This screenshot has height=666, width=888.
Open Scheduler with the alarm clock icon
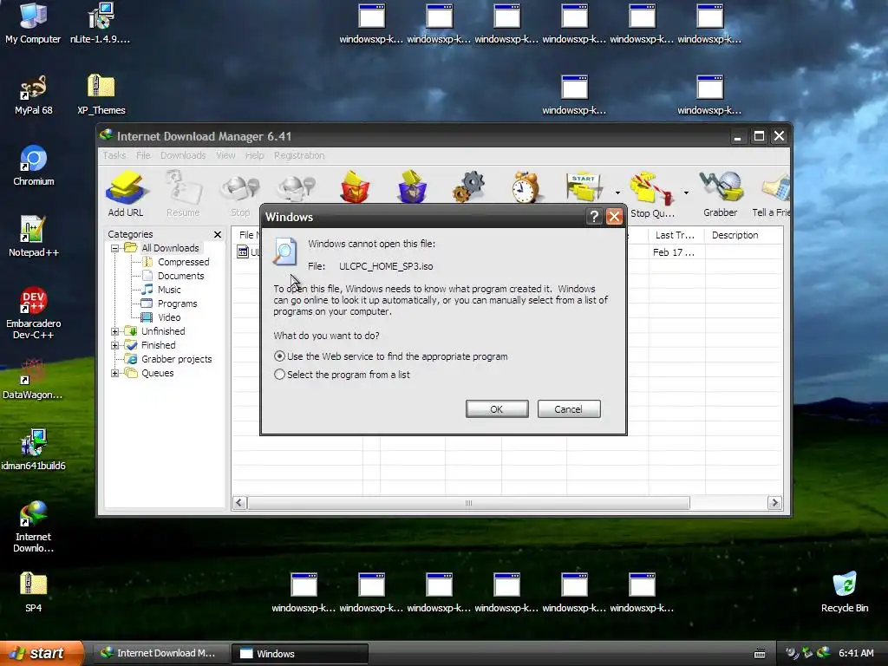pyautogui.click(x=526, y=187)
